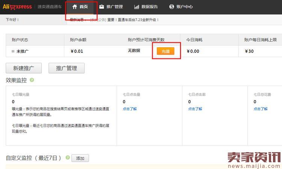Image resolution: width=282 pixels, height=169 pixels.
Task: Click the orange 充值 button
Action: [x=165, y=51]
